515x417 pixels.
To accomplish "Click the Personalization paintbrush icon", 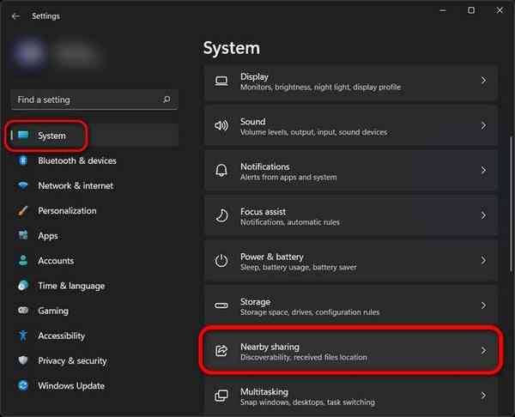I will [x=23, y=210].
